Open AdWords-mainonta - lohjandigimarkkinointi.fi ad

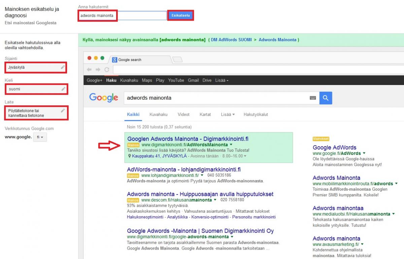point(184,169)
